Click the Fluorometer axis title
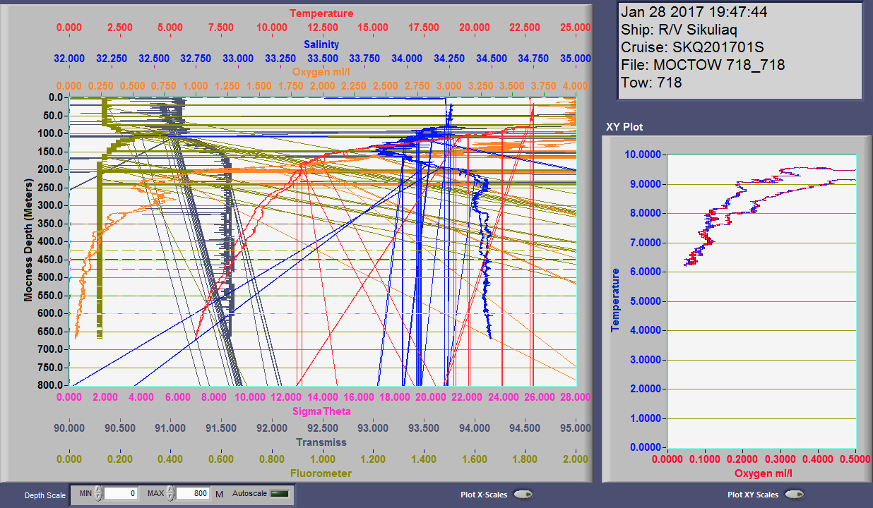 321,473
